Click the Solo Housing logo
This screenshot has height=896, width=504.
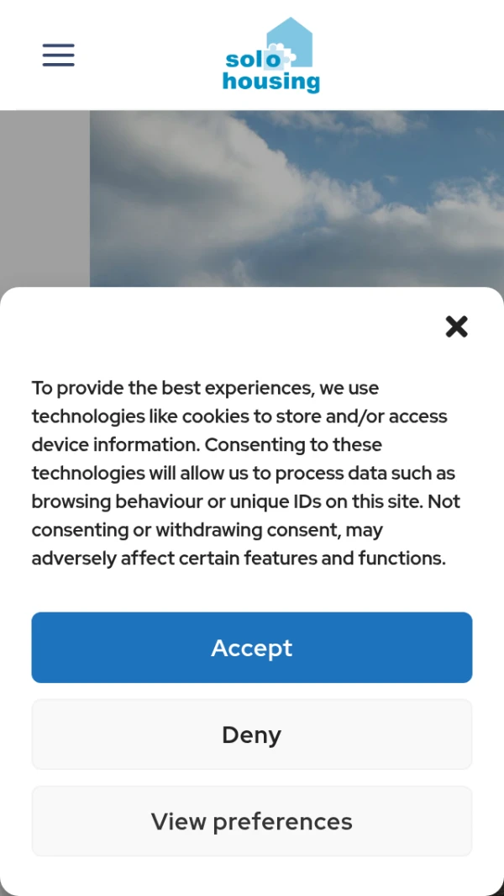pyautogui.click(x=271, y=55)
